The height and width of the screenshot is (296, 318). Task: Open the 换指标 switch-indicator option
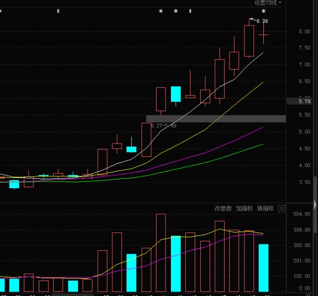[x=265, y=208]
